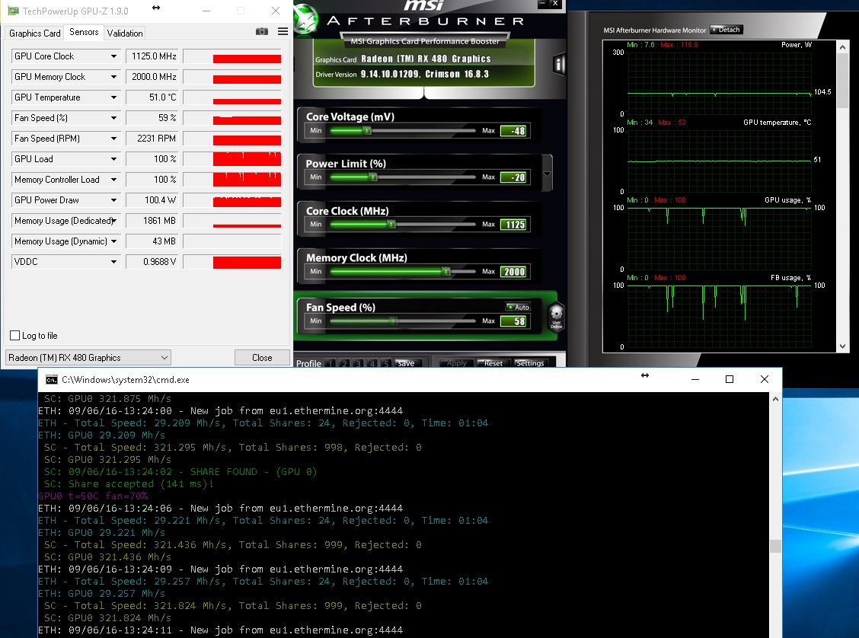
Task: Click the Power Limit slider handle
Action: (x=373, y=177)
